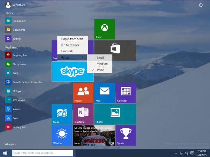Screen dimensions: 210x157
Task: Choose the Small tile size
Action: point(100,58)
